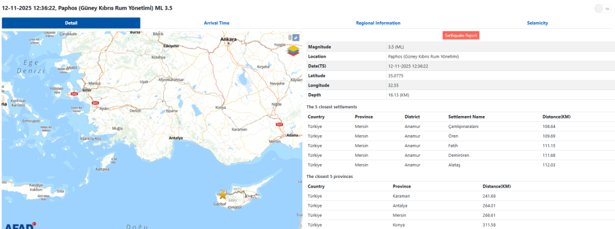Click the Niğde label on map

(x=277, y=104)
